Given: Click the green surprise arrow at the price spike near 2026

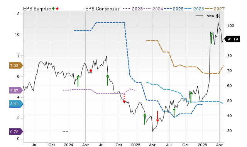Looking at the screenshot, I should tap(211, 38).
